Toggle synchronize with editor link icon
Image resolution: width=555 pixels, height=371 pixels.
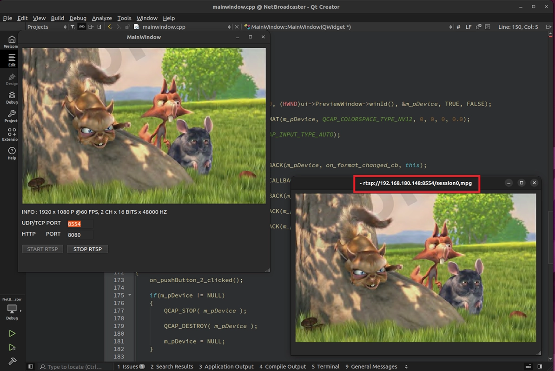click(x=82, y=27)
